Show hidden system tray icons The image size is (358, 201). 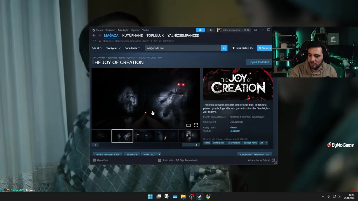coord(322,197)
